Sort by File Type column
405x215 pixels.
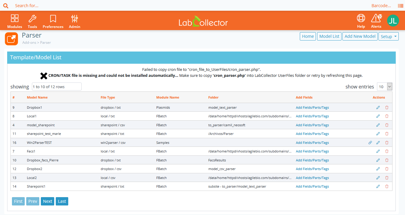click(x=108, y=97)
